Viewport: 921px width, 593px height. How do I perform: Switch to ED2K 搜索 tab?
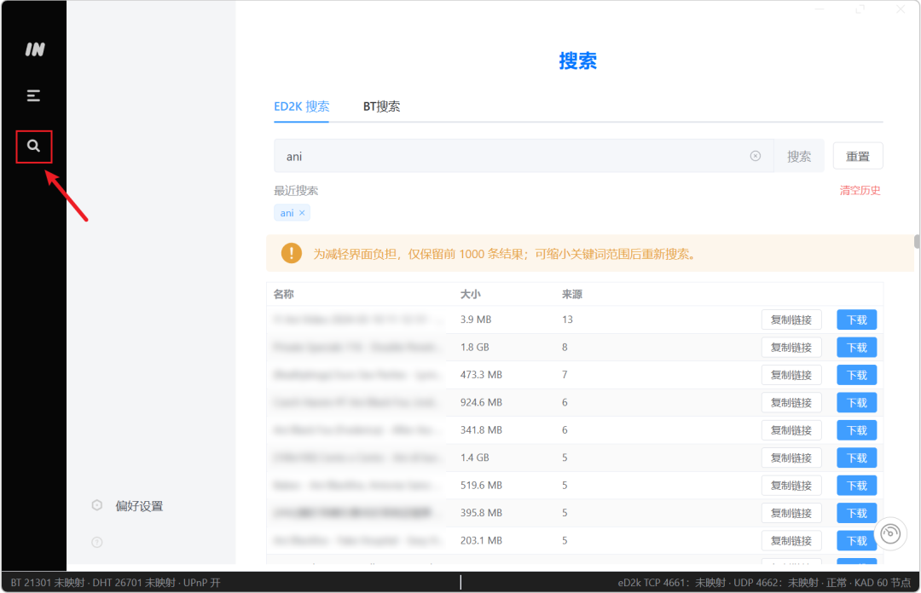coord(301,107)
